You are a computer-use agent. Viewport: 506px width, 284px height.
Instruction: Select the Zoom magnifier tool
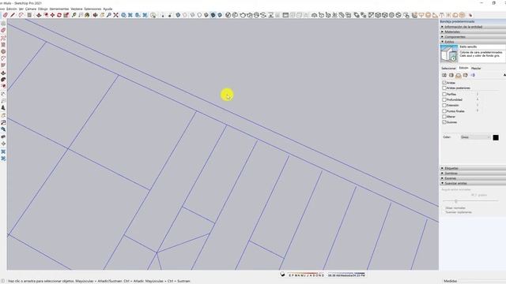tap(109, 15)
